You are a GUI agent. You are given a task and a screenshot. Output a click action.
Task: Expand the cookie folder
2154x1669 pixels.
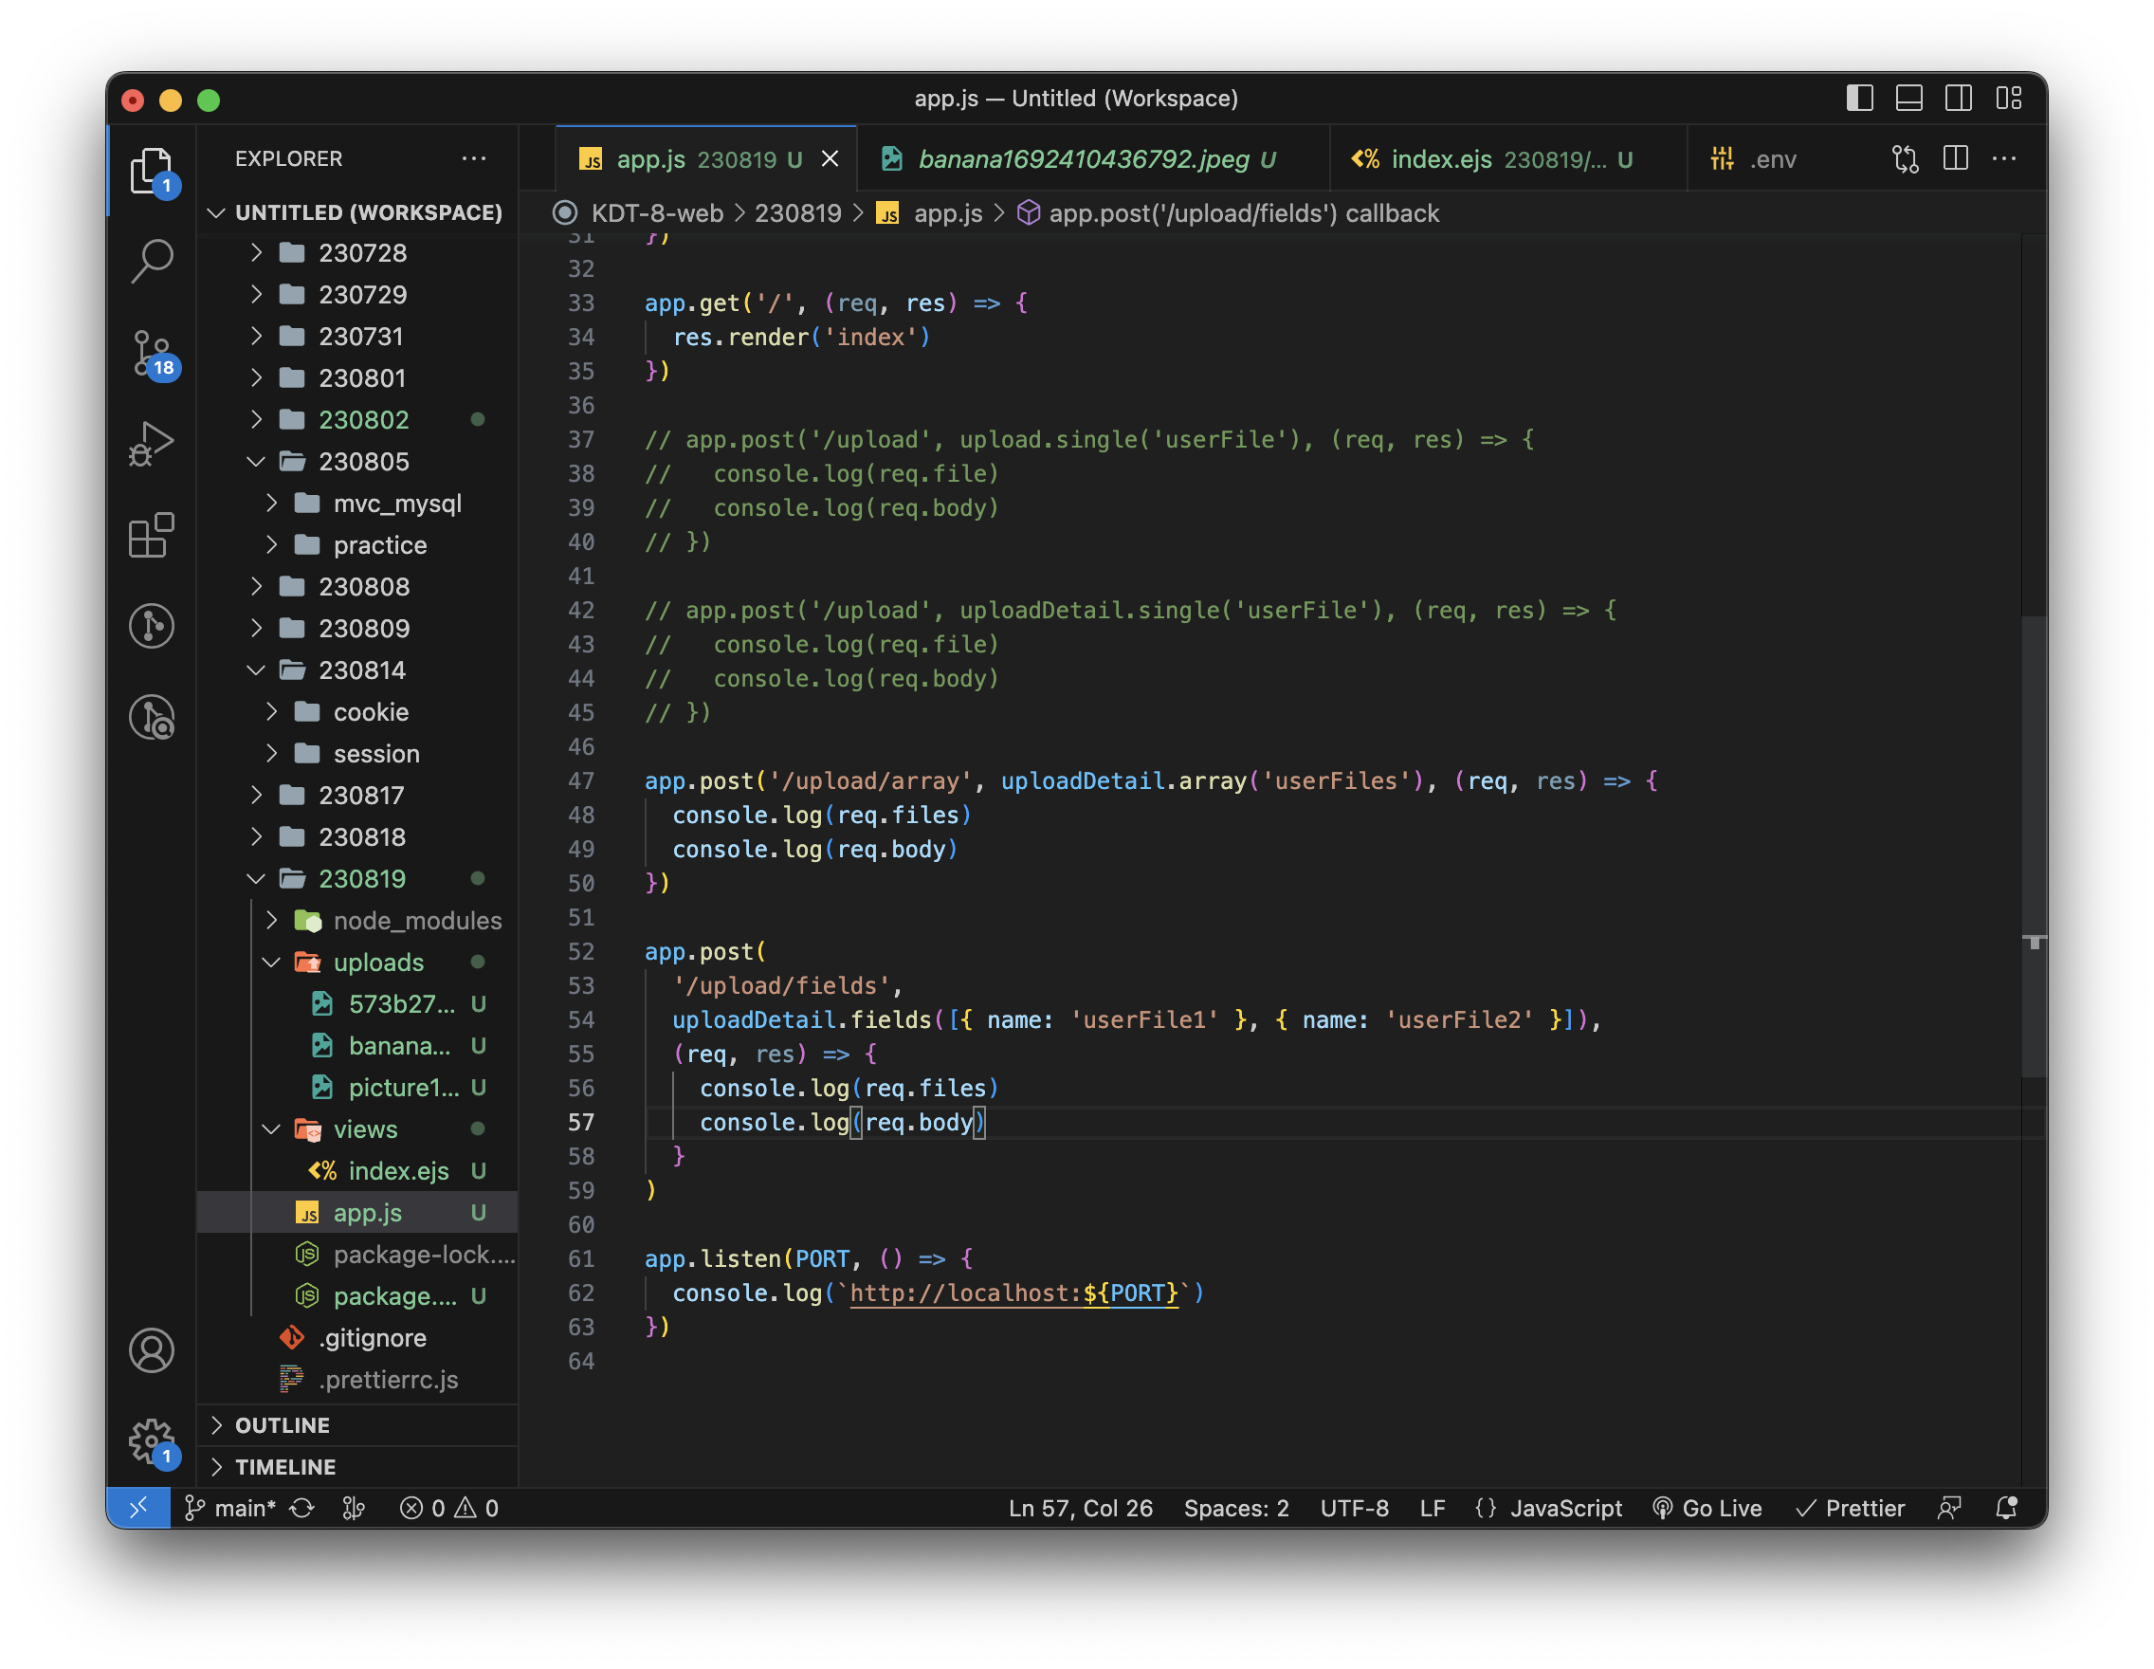[x=358, y=712]
